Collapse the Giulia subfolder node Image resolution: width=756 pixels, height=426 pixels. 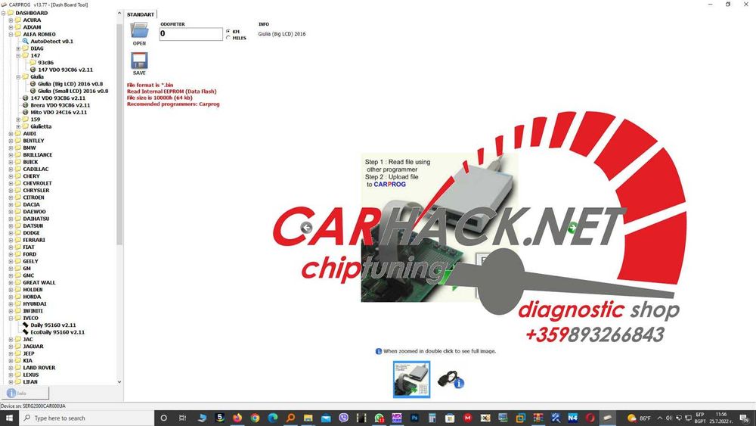18,76
